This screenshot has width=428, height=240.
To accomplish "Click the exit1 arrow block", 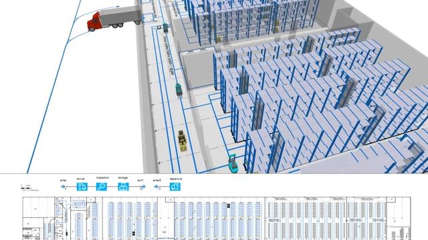I will click(x=142, y=187).
